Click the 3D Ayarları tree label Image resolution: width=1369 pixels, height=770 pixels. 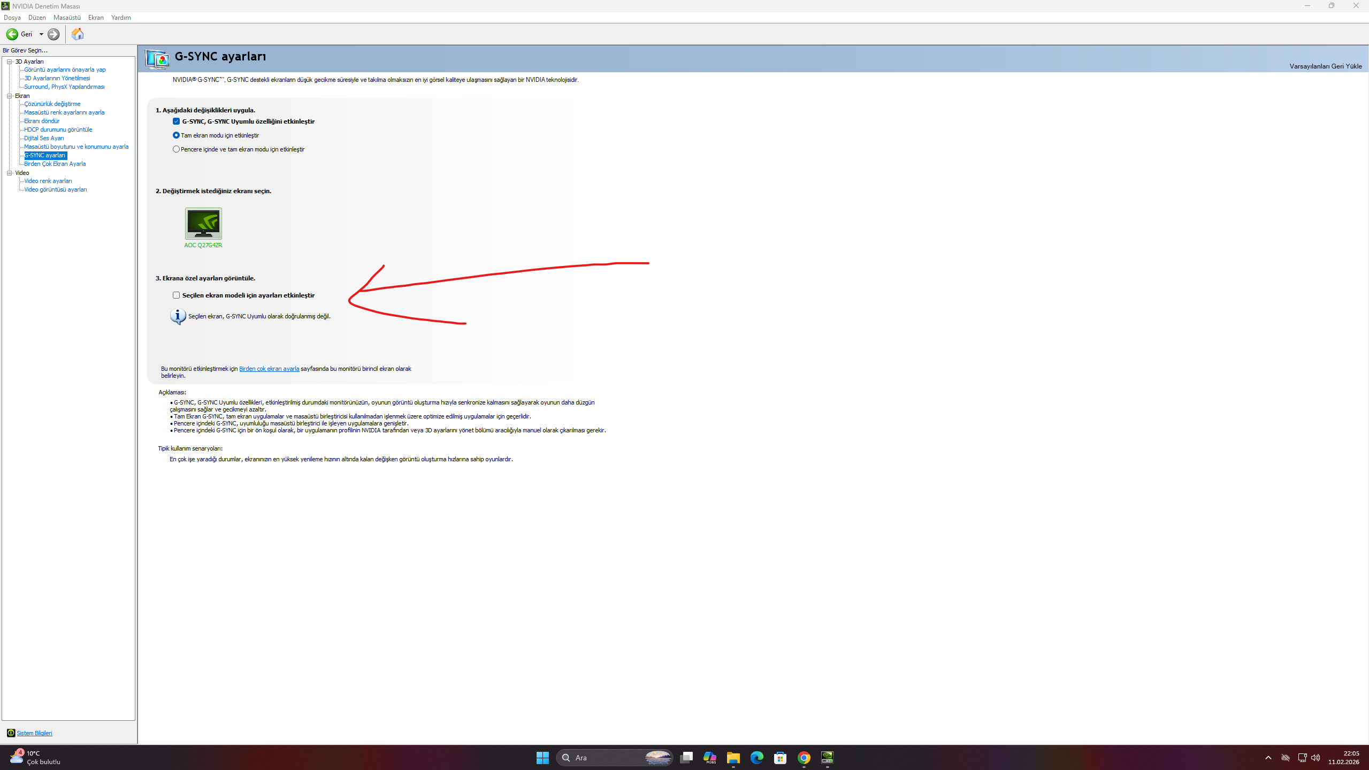tap(29, 62)
